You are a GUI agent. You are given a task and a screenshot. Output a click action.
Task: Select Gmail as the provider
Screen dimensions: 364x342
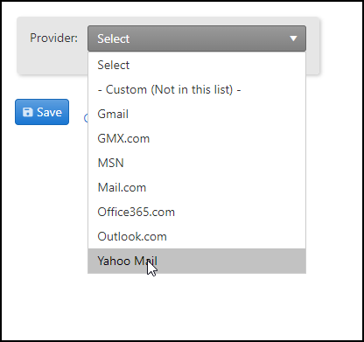(197, 114)
